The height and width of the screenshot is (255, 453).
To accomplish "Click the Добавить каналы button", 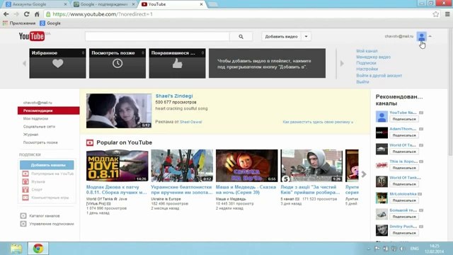I will point(47,165).
